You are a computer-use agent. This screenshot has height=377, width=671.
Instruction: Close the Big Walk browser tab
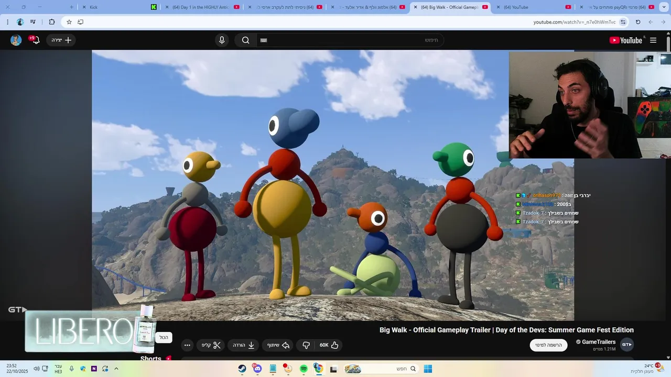415,7
